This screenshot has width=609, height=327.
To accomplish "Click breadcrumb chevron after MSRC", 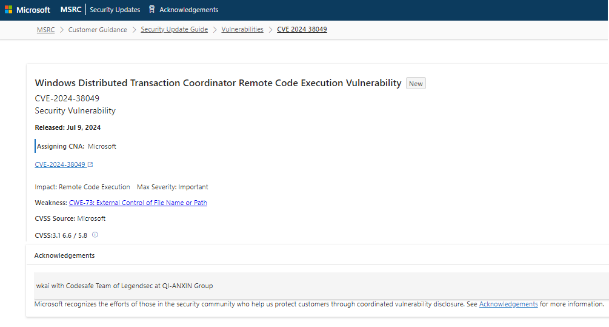I will 61,30.
